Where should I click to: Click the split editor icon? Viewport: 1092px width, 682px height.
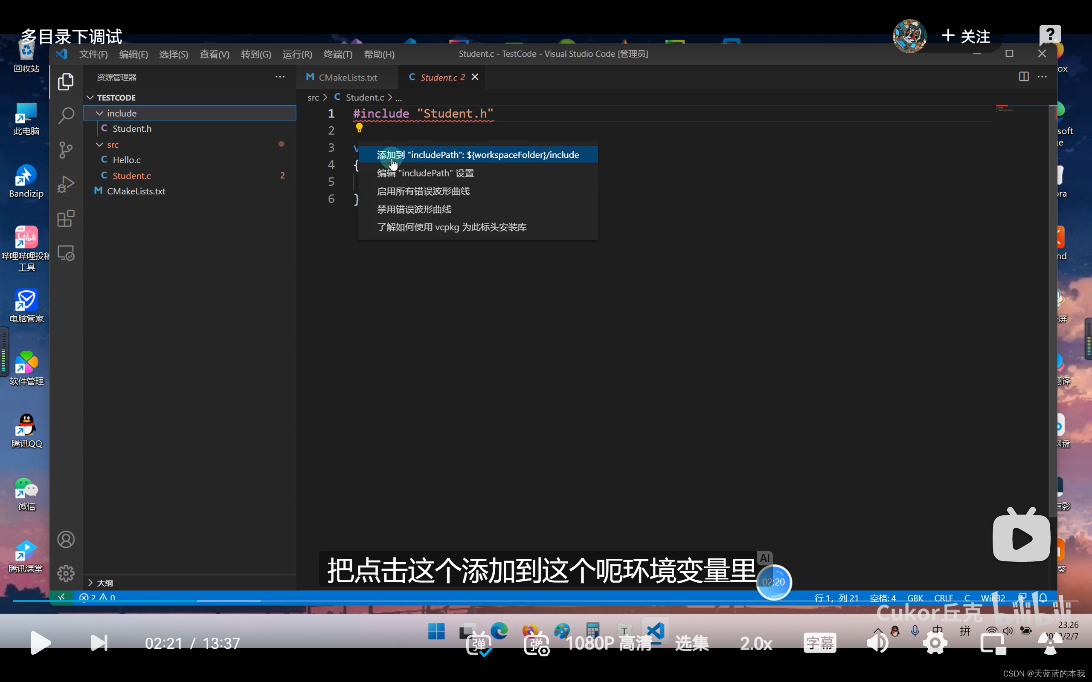pos(1023,77)
